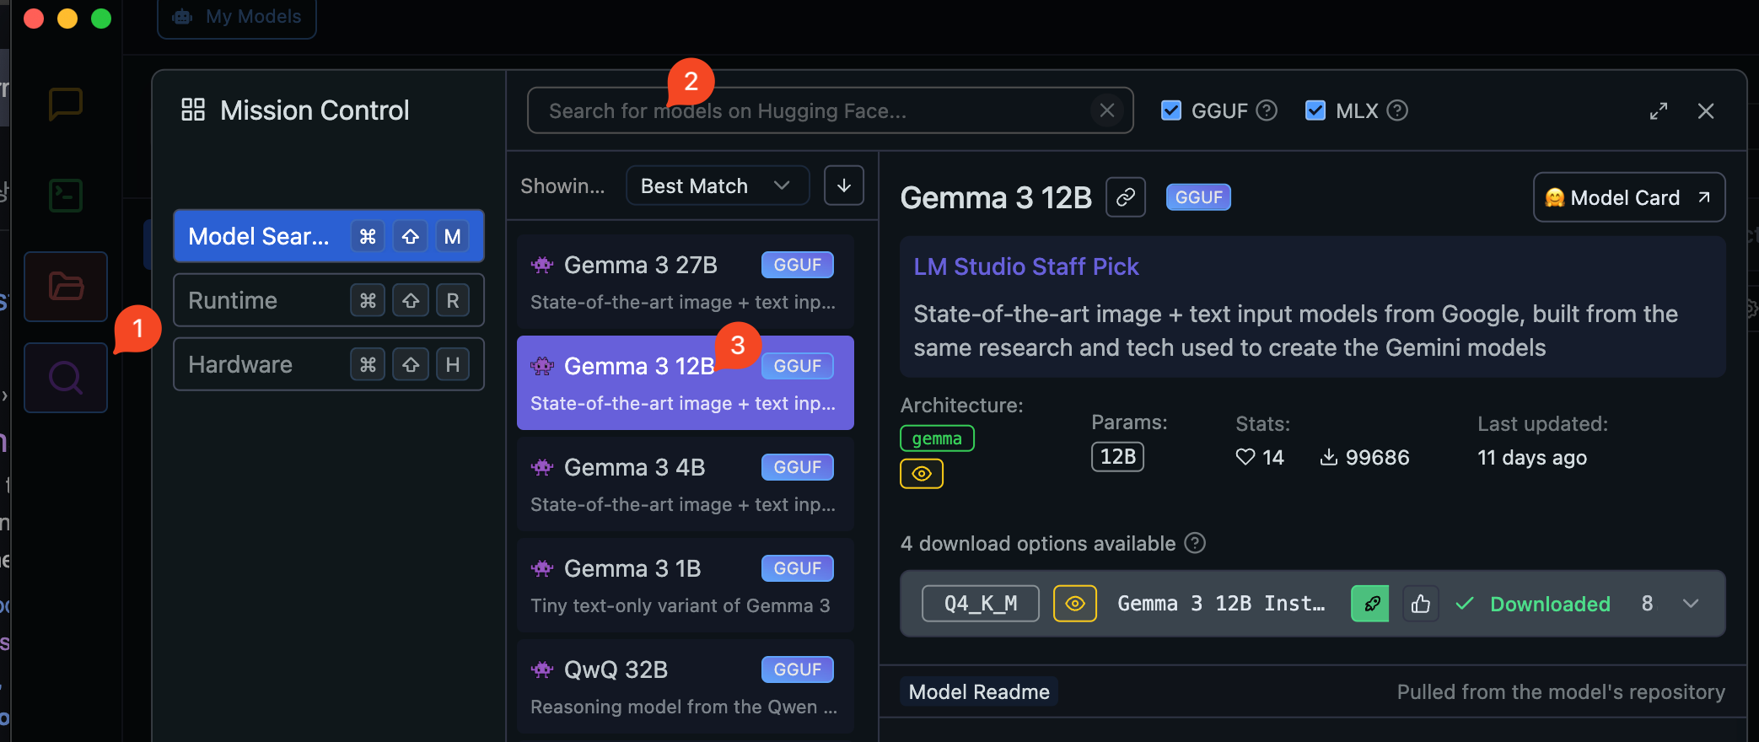This screenshot has width=1759, height=742.
Task: Select QwQ 32B in results list
Action: (686, 686)
